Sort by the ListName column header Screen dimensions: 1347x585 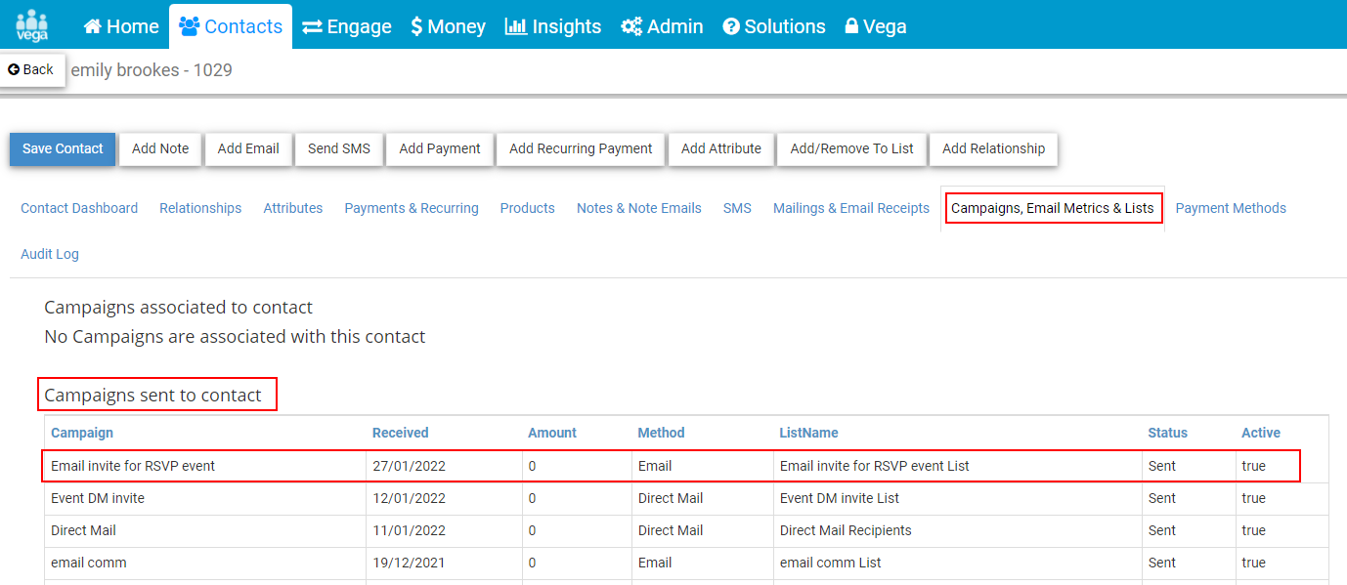point(809,433)
